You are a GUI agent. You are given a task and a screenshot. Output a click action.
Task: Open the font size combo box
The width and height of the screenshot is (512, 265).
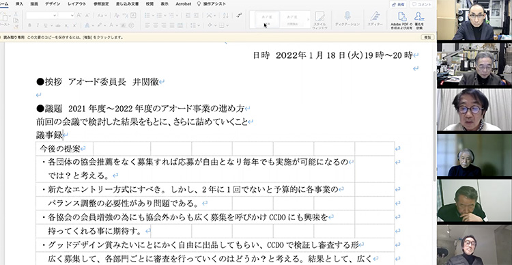click(66, 15)
